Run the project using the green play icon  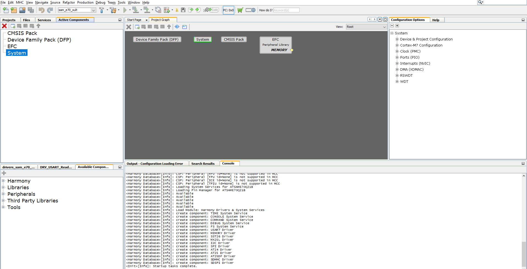[125, 10]
